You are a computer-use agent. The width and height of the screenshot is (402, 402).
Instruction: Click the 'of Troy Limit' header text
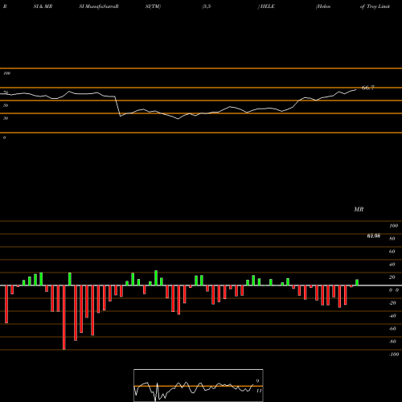(x=375, y=6)
